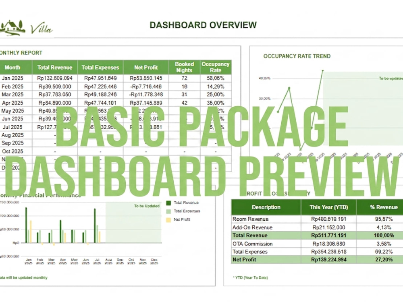Click Mar 2025 total expenses amount
This screenshot has width=403, height=302.
[100, 95]
